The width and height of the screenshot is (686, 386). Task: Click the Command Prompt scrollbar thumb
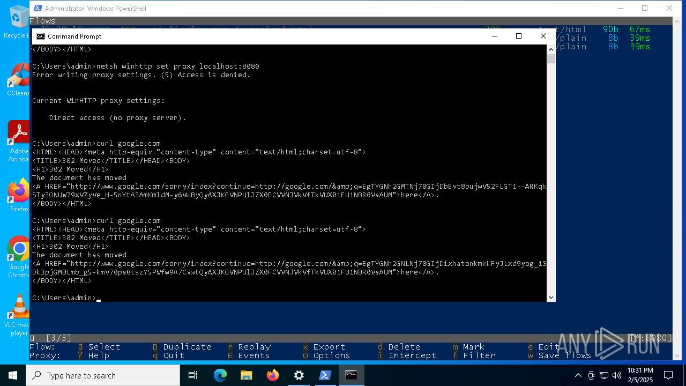551,58
